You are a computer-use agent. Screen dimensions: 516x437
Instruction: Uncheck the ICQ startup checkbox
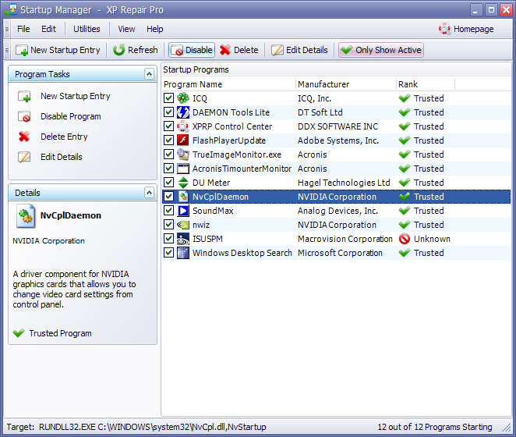169,98
